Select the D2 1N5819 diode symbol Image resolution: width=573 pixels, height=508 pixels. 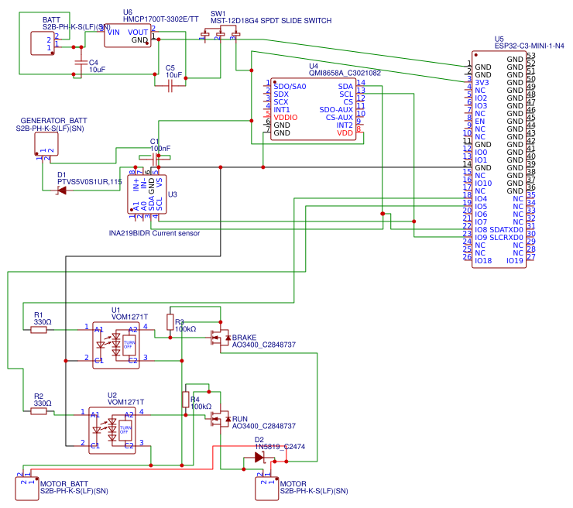click(259, 457)
